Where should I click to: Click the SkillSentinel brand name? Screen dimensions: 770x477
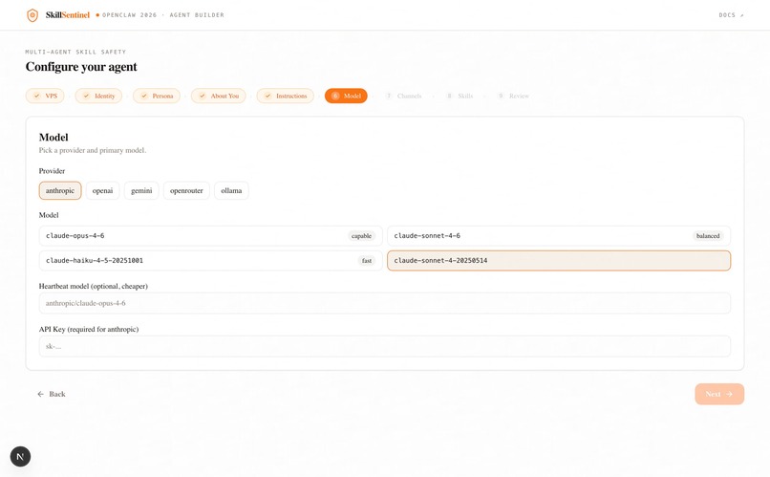(x=68, y=15)
